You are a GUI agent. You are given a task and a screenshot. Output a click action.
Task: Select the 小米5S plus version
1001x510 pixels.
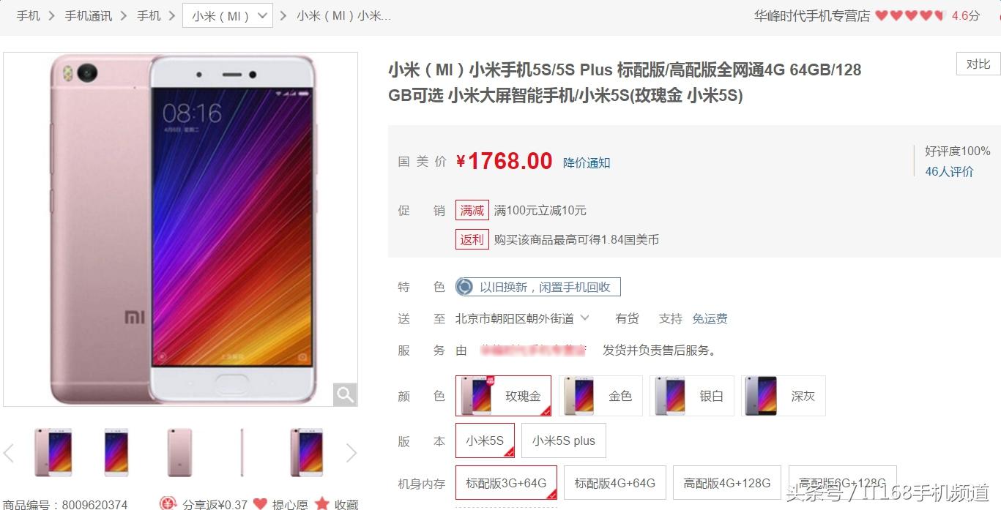(x=563, y=440)
